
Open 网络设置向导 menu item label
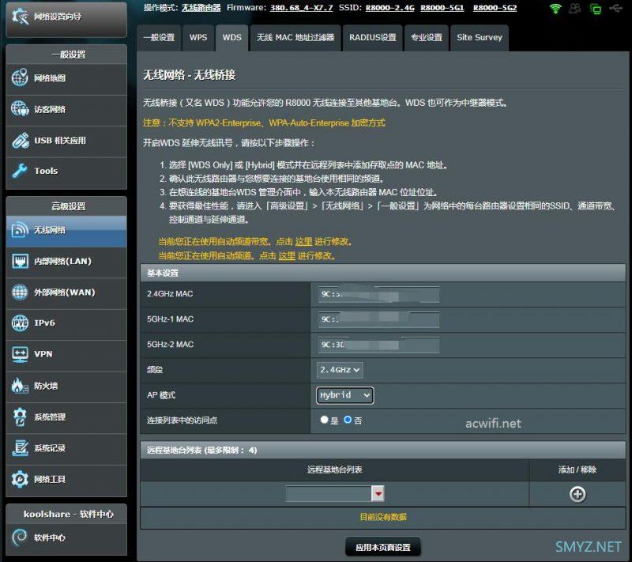click(58, 17)
